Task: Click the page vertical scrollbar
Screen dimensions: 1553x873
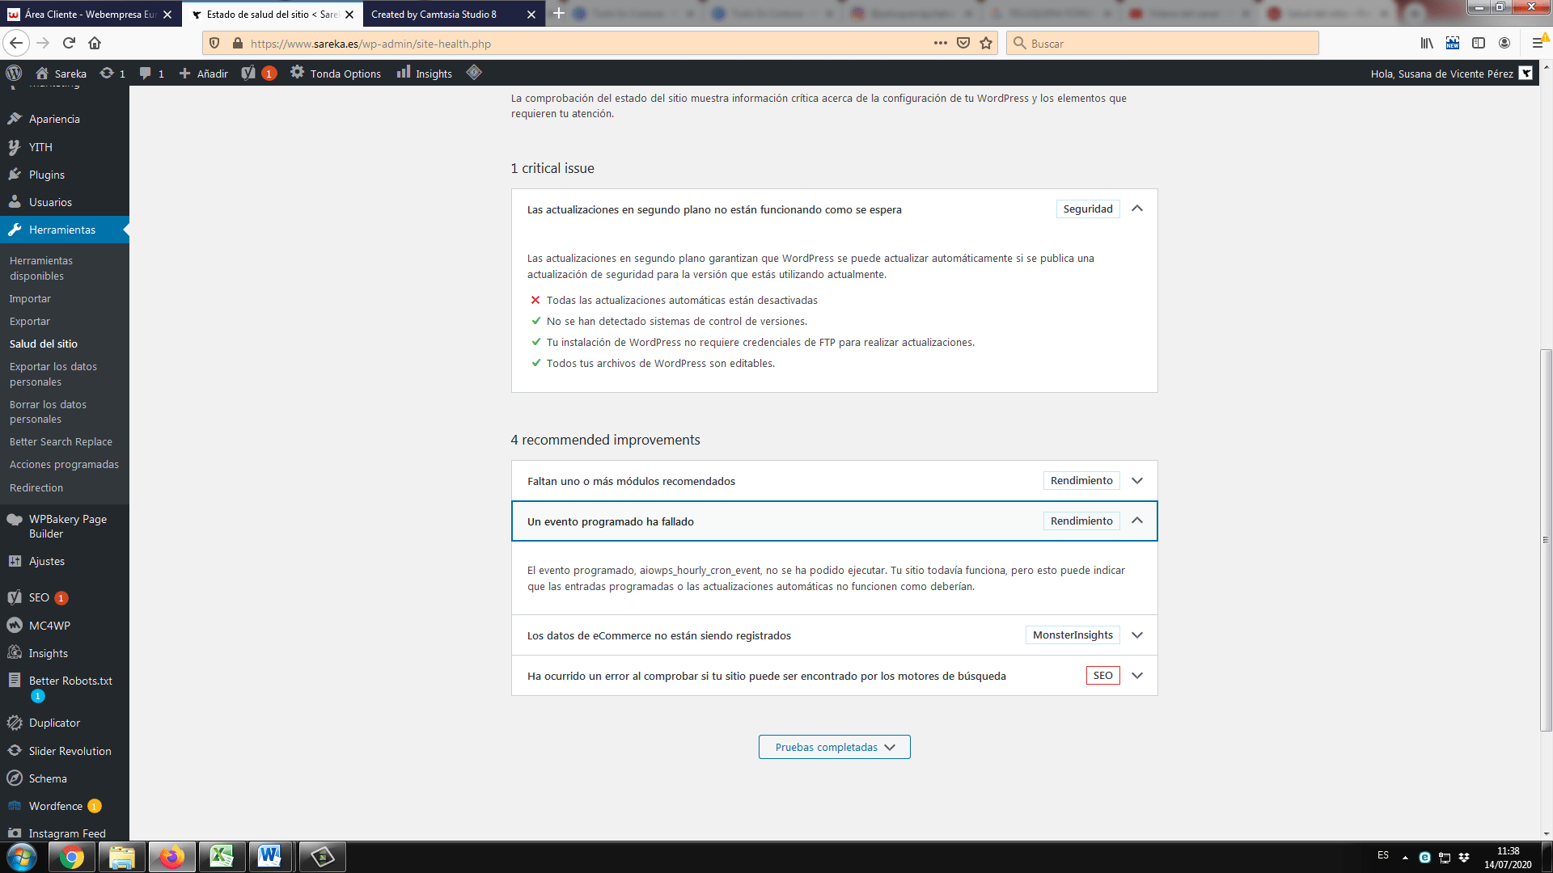Action: [1546, 540]
